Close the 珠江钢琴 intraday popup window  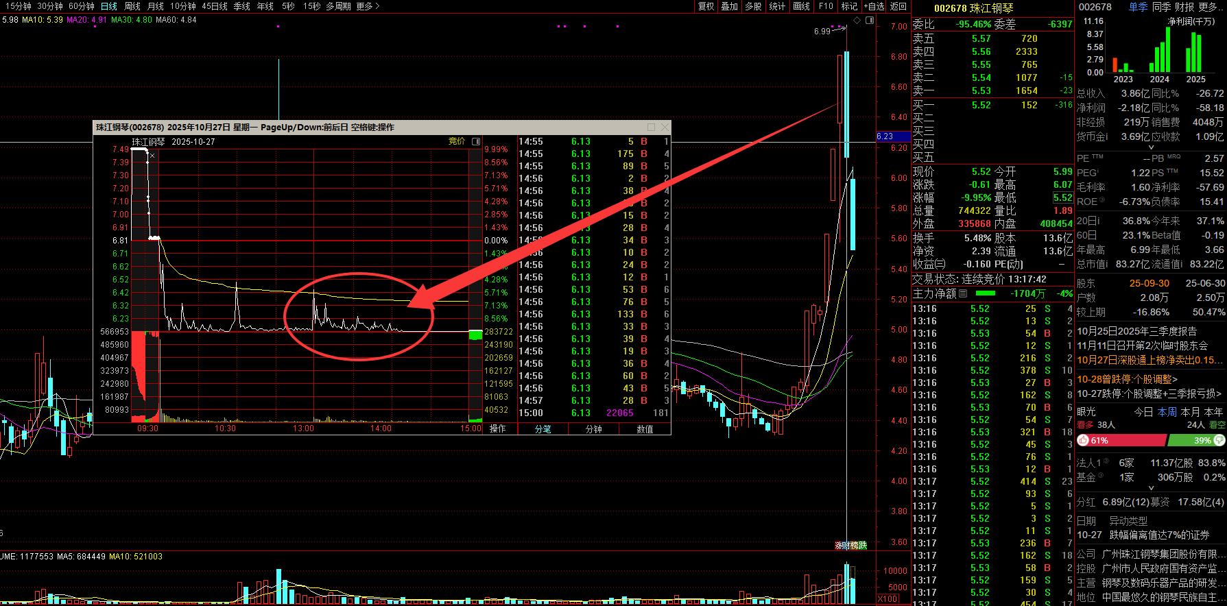pyautogui.click(x=664, y=127)
